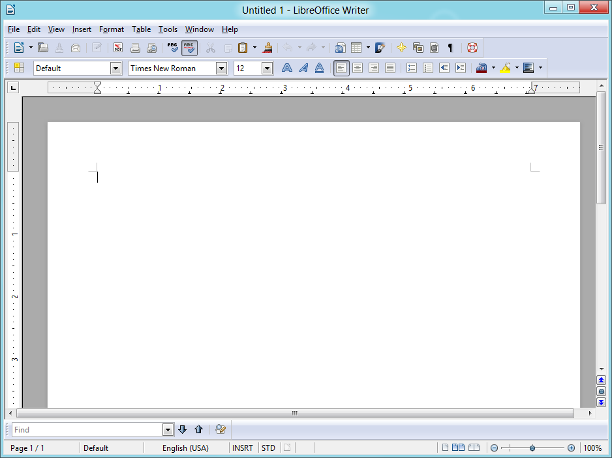Apply Font Color icon
The height and width of the screenshot is (458, 612).
click(482, 68)
